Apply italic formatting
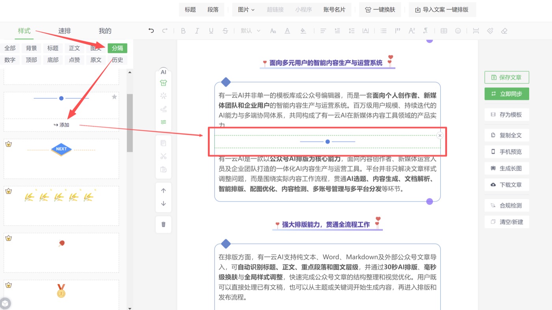The image size is (552, 310). tap(197, 31)
